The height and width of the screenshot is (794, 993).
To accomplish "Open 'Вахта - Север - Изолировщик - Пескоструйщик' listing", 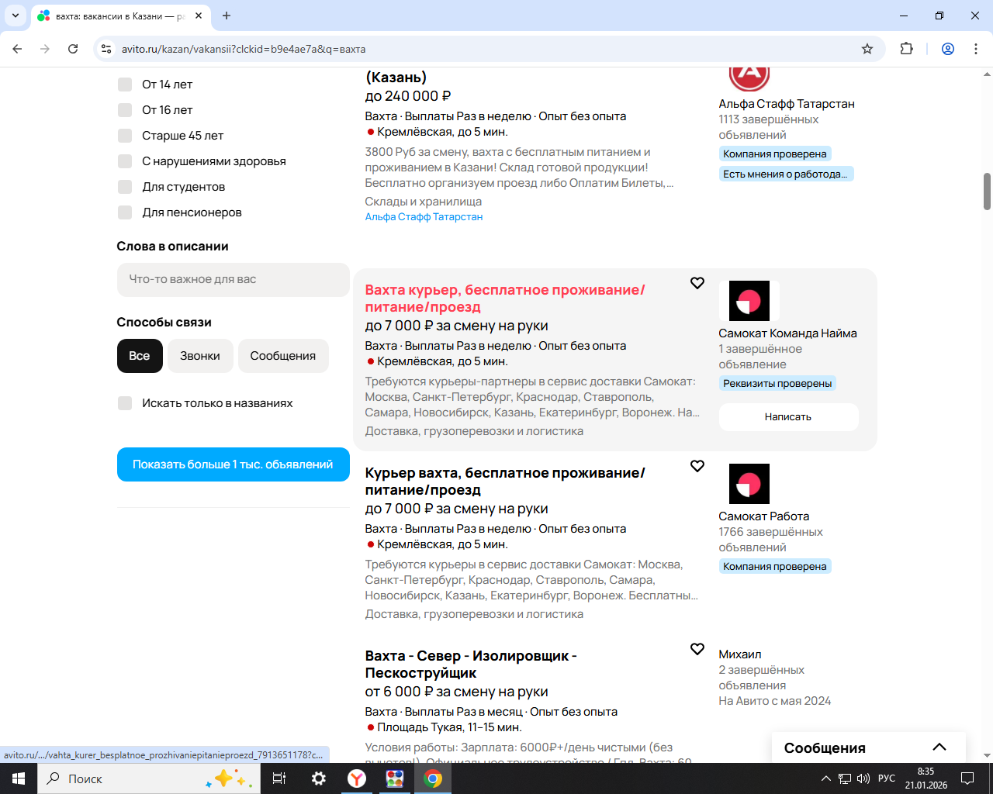I will tap(471, 665).
